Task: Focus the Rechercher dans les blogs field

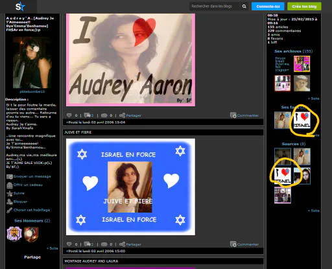Action: [215, 6]
